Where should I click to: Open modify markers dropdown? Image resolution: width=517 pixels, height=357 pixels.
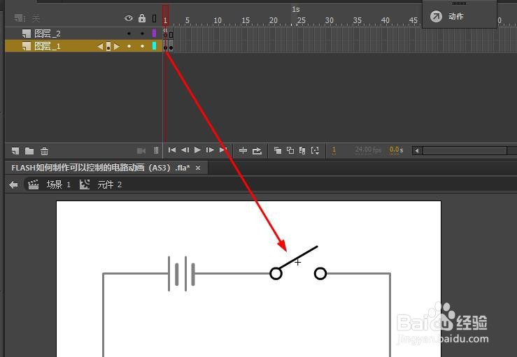(315, 150)
